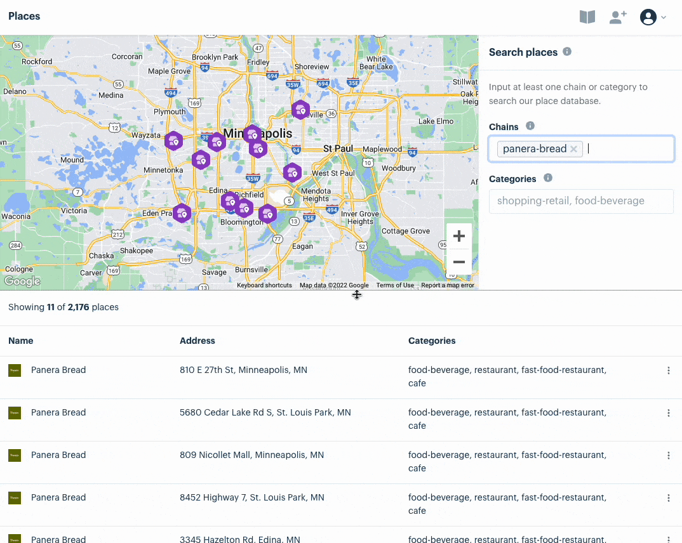Screen dimensions: 682x543
Task: Open actions menu for 810 E 27th St row
Action: [x=669, y=370]
